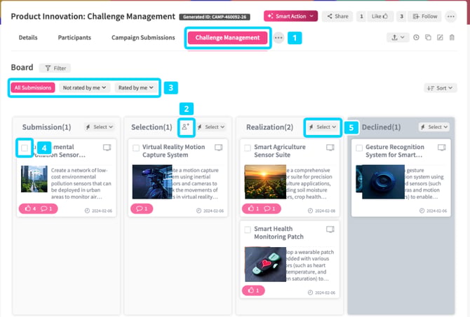Viewport: 470px width, 317px height.
Task: Open the Campaign Submissions tab
Action: click(x=143, y=37)
